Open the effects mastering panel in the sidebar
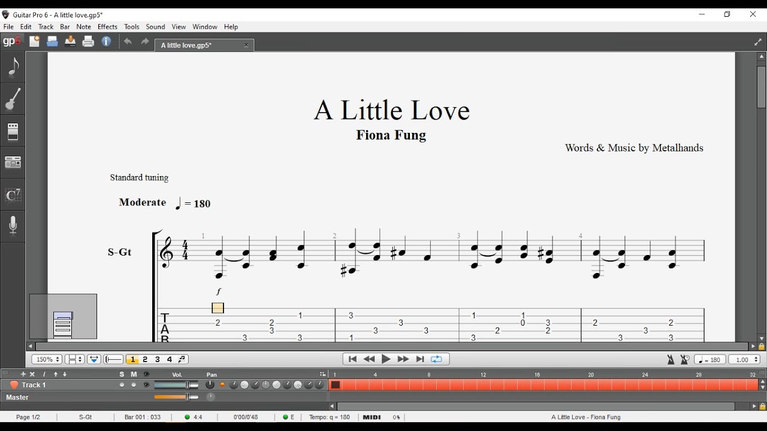Viewport: 767px width, 431px height. 13,163
